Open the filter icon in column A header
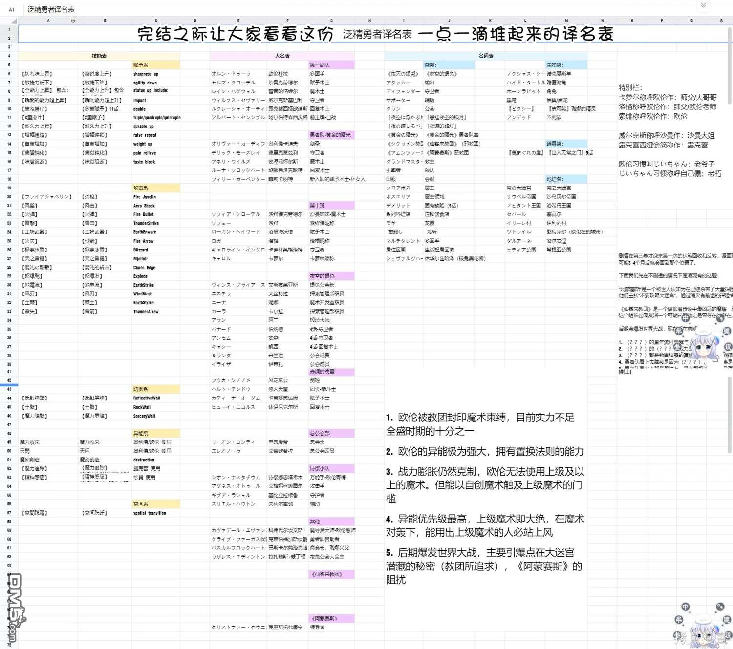Viewport: 733px width, 649px height. point(73,21)
